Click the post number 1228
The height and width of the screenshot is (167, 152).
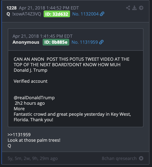click(x=11, y=8)
